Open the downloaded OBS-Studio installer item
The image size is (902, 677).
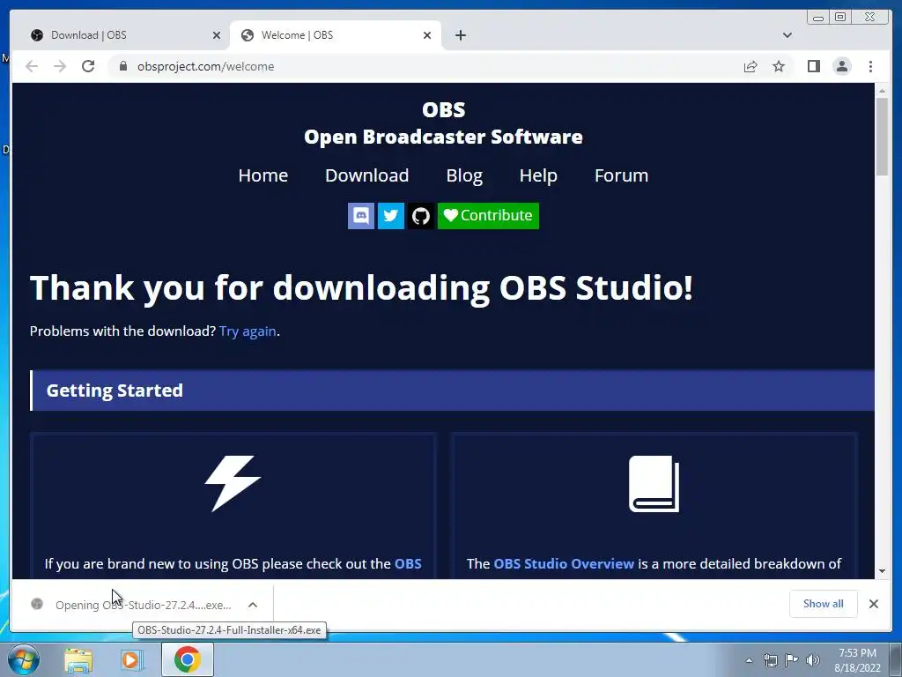[134, 605]
